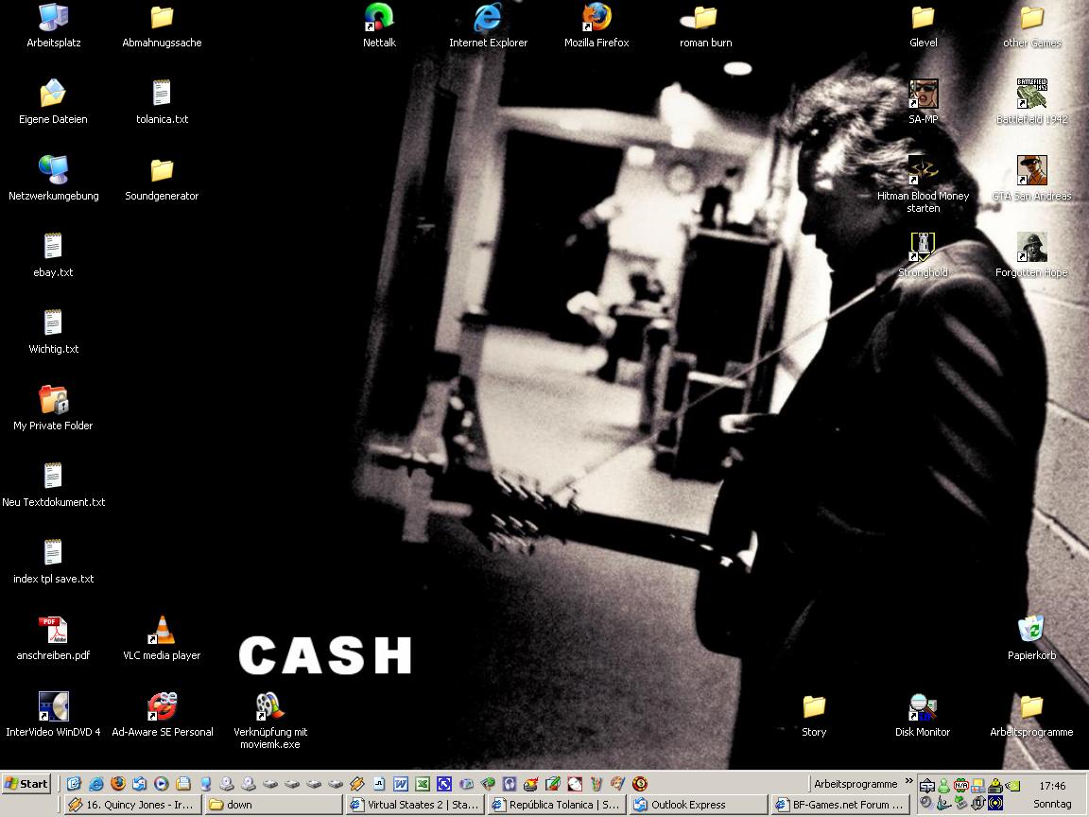Switch to the 'down' folder taskbar button
Viewport: 1089px width, 817px height.
point(274,805)
